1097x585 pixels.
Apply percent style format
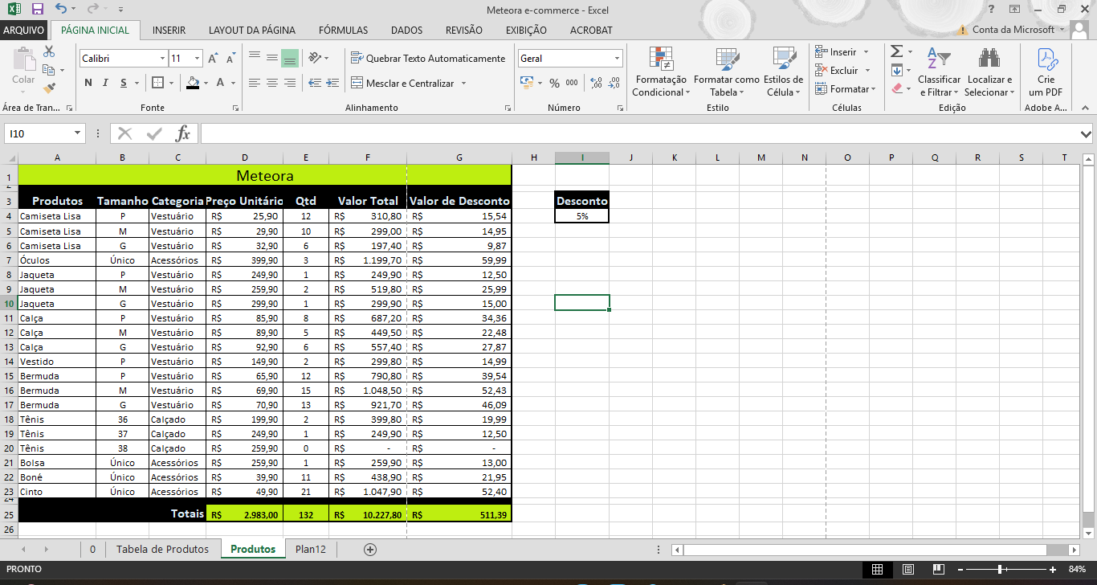tap(554, 83)
